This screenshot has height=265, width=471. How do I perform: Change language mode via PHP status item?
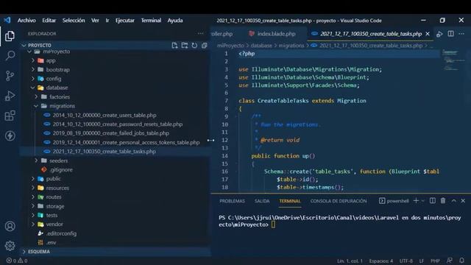(x=435, y=261)
